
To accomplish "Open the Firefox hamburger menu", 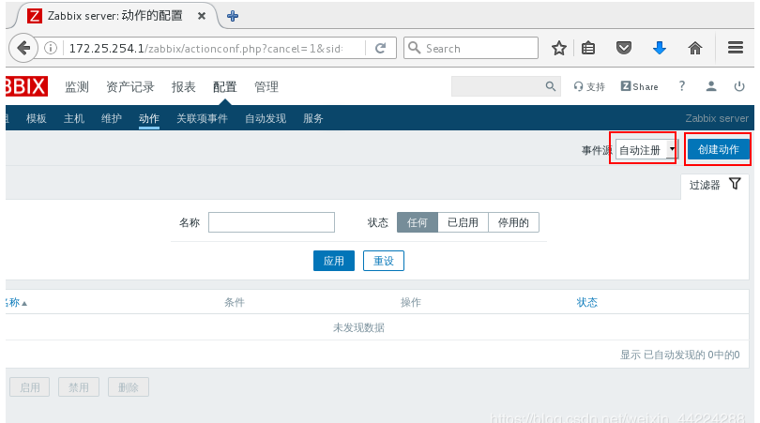I will click(736, 48).
